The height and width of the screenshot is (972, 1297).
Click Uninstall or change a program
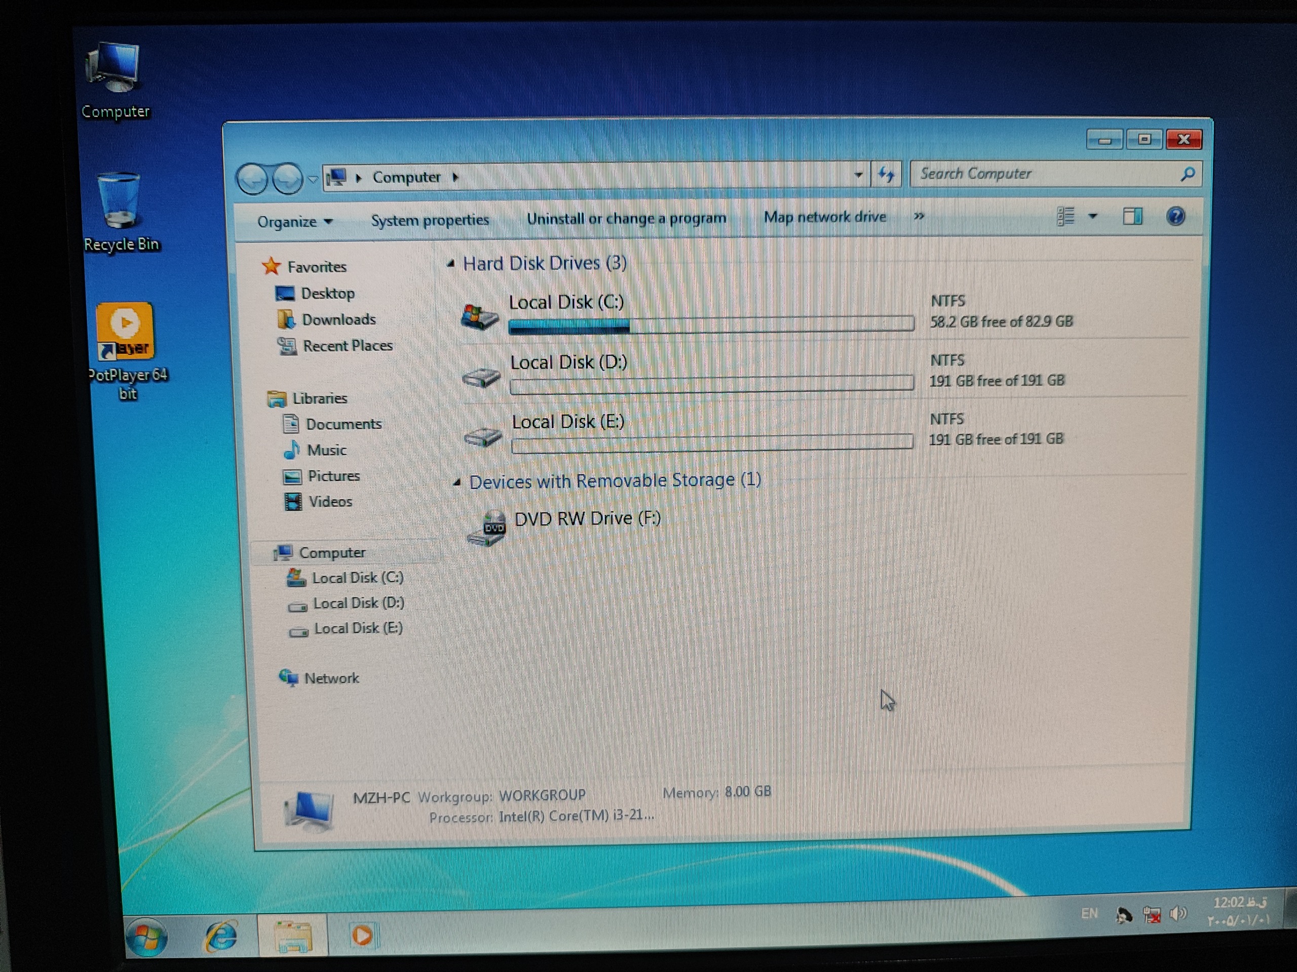626,219
